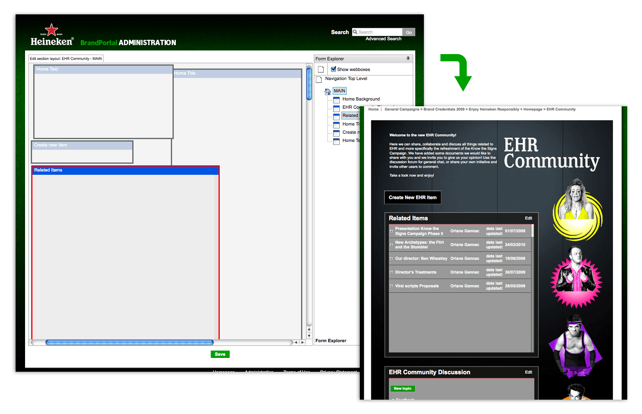Click the Create New EHR Item button

[x=412, y=197]
